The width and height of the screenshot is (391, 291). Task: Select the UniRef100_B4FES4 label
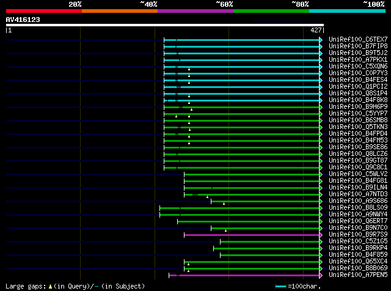(x=358, y=79)
